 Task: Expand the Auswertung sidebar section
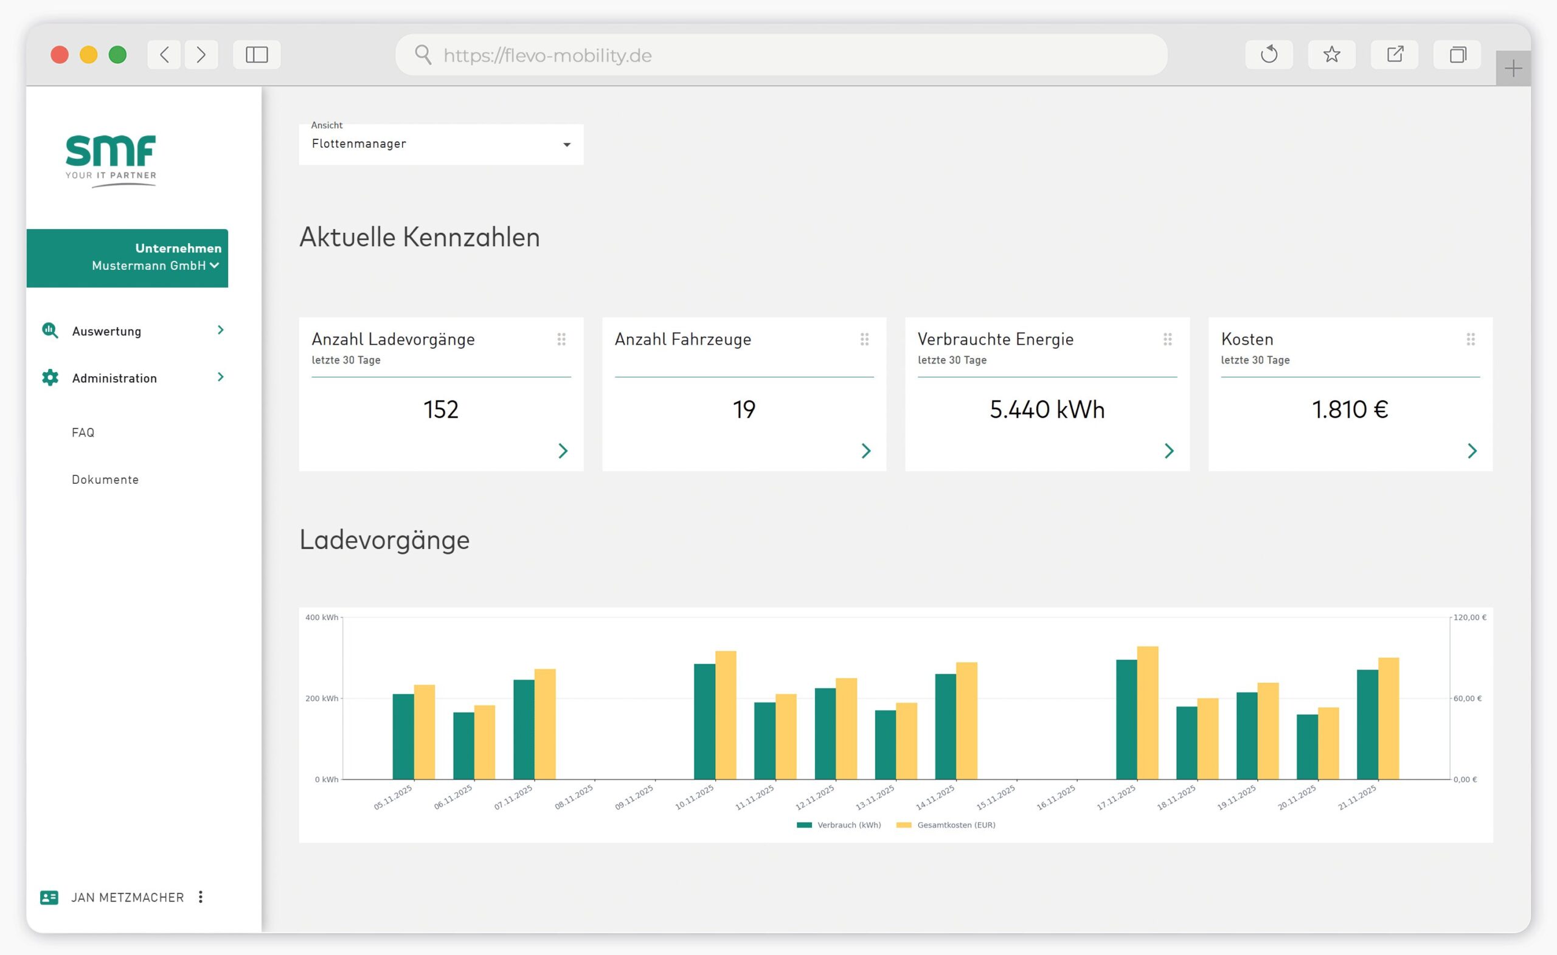tap(220, 330)
